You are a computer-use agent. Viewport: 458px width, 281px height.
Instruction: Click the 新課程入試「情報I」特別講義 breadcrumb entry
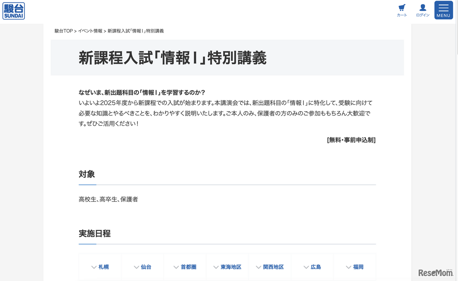[x=135, y=31]
